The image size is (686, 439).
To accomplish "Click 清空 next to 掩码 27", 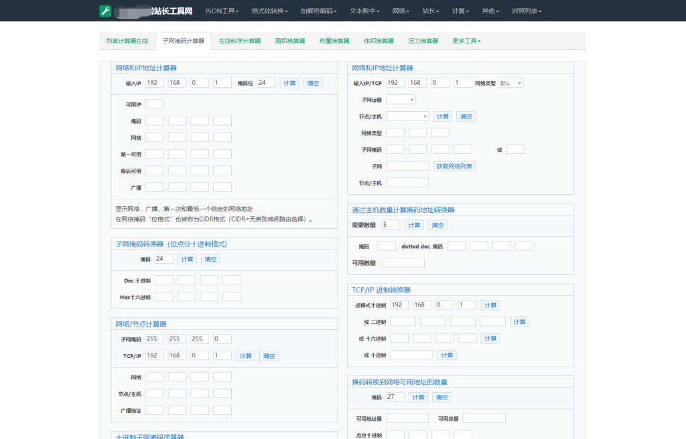I will pyautogui.click(x=442, y=398).
